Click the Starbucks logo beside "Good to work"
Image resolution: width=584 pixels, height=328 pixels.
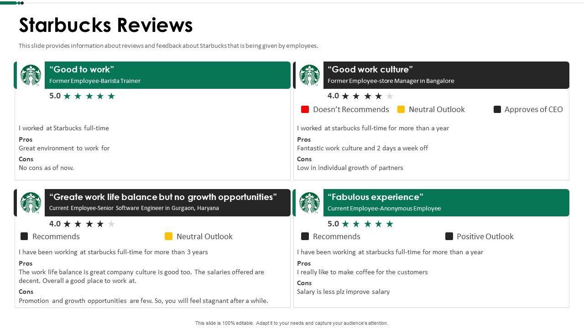point(31,75)
